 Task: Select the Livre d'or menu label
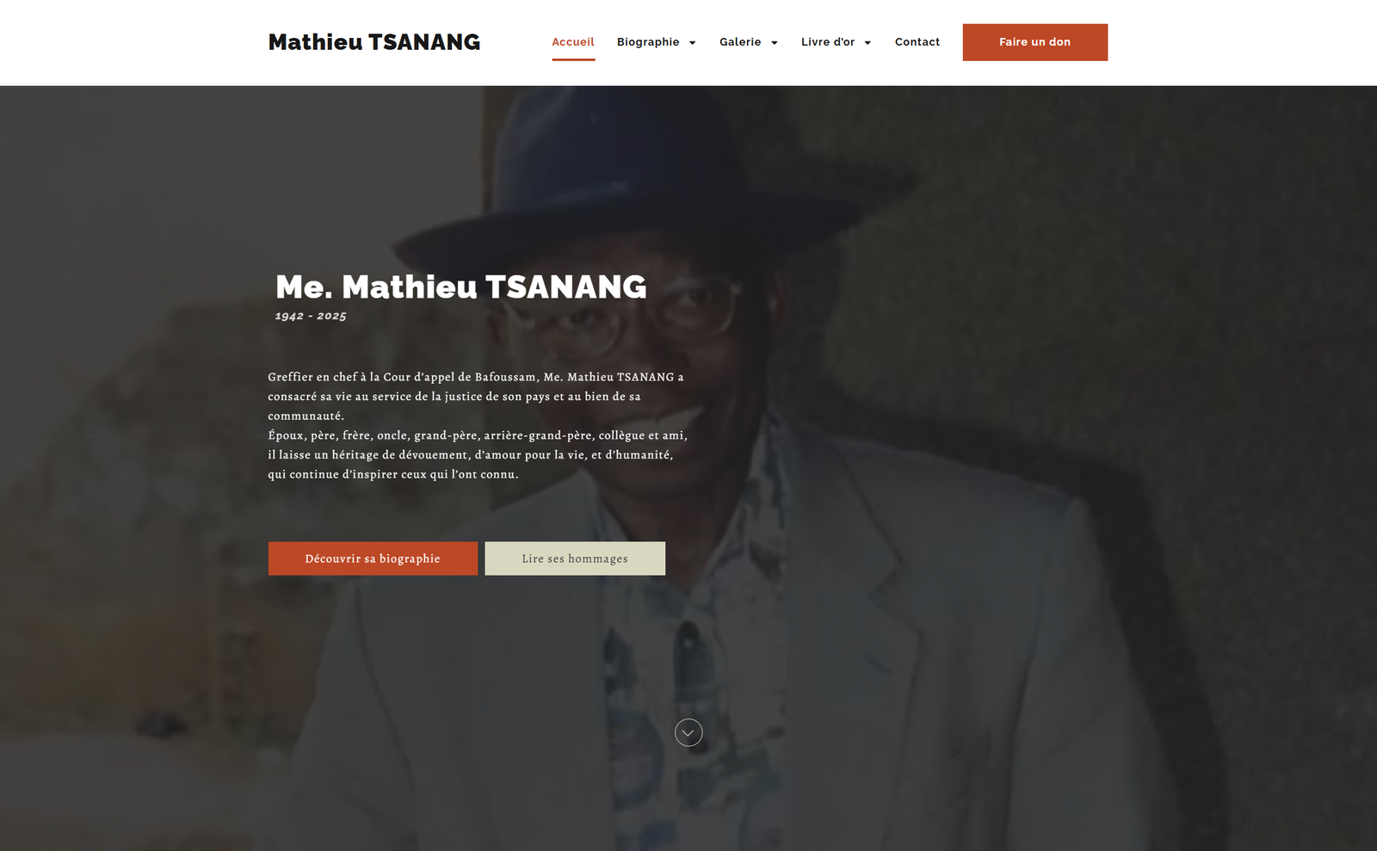(x=828, y=41)
